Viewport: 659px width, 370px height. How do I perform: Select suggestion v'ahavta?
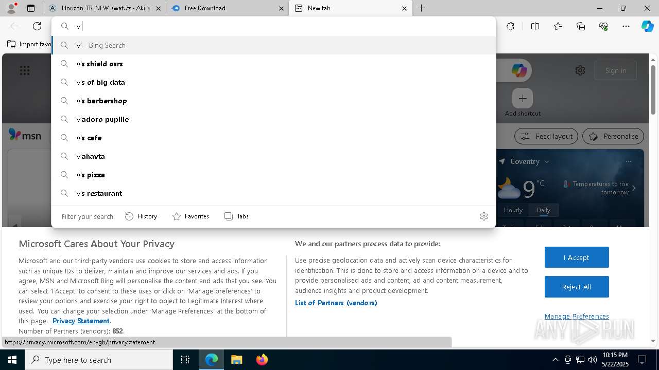(273, 156)
